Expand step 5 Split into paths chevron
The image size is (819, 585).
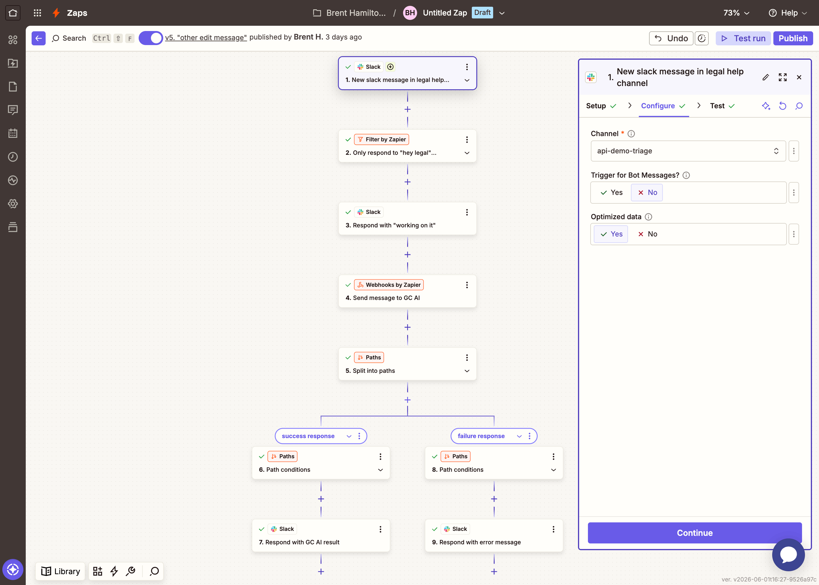(x=467, y=371)
